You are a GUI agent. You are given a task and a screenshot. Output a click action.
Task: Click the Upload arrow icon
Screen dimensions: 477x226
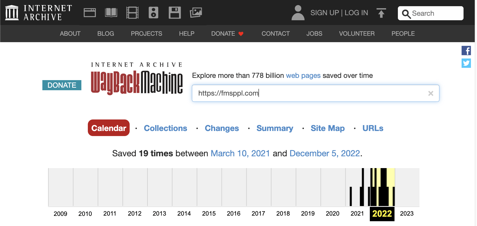[381, 13]
